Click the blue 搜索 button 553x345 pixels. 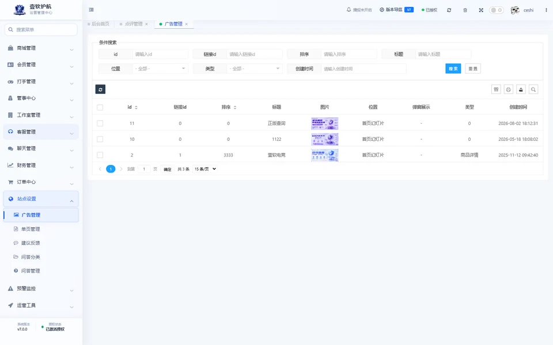[x=453, y=68]
